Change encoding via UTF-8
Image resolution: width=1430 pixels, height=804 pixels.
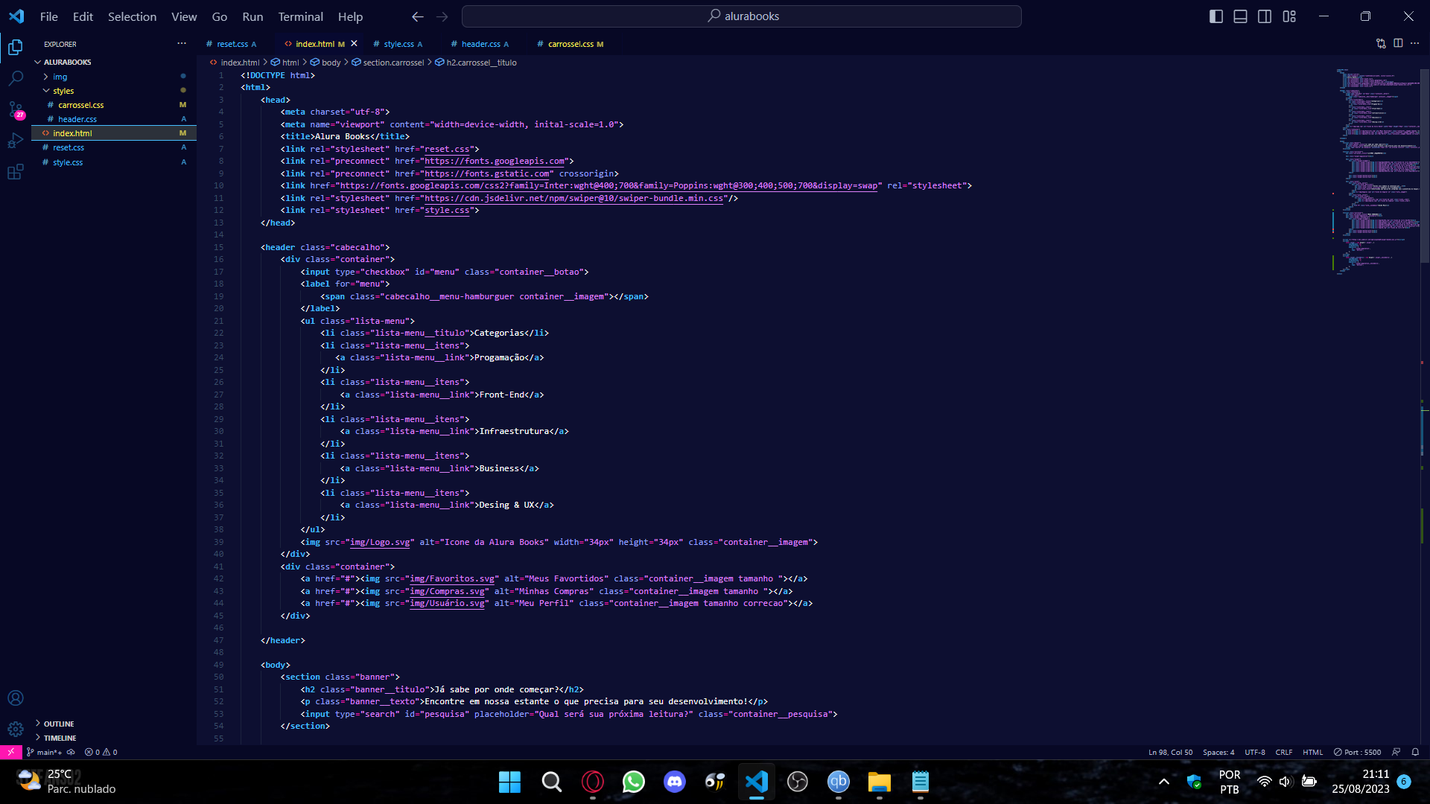coord(1255,752)
